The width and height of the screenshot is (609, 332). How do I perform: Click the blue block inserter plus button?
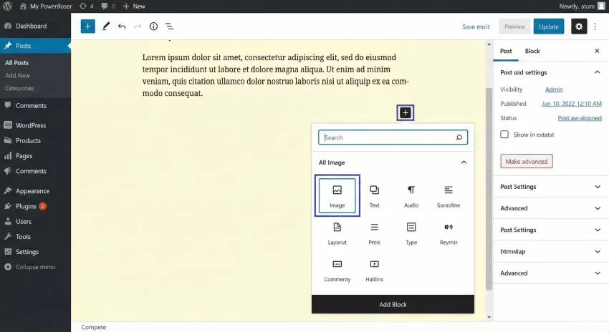point(88,26)
